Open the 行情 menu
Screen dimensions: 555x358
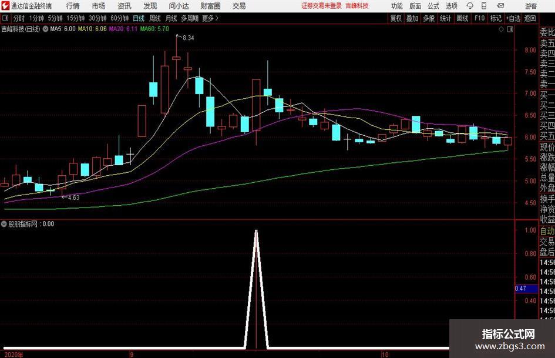pos(73,6)
